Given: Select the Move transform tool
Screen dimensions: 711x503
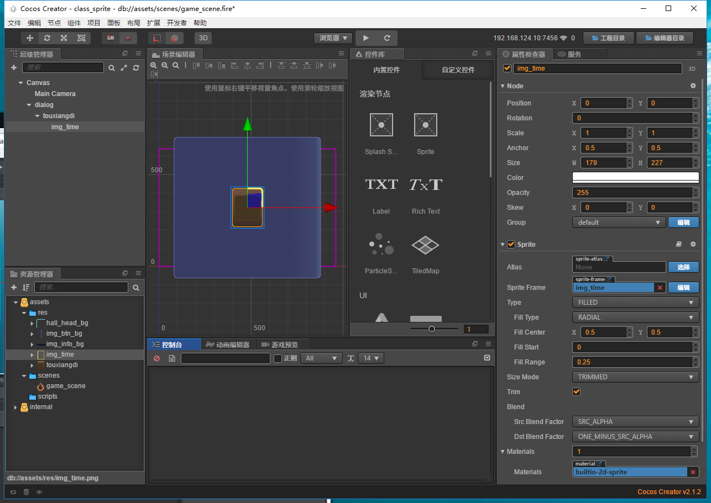Looking at the screenshot, I should [30, 38].
